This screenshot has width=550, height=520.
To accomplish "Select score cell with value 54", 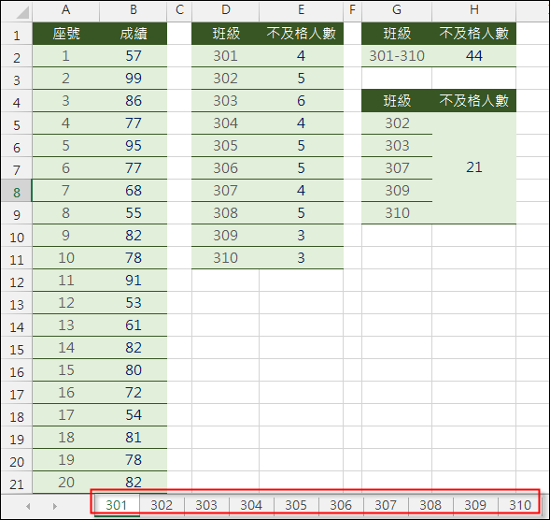I will (x=134, y=415).
